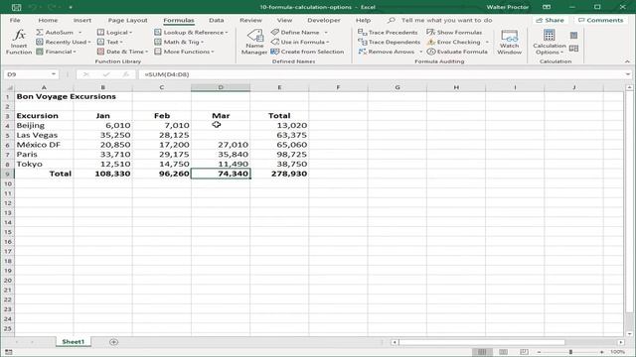Open Use in Formula menu
636x357 pixels.
300,42
